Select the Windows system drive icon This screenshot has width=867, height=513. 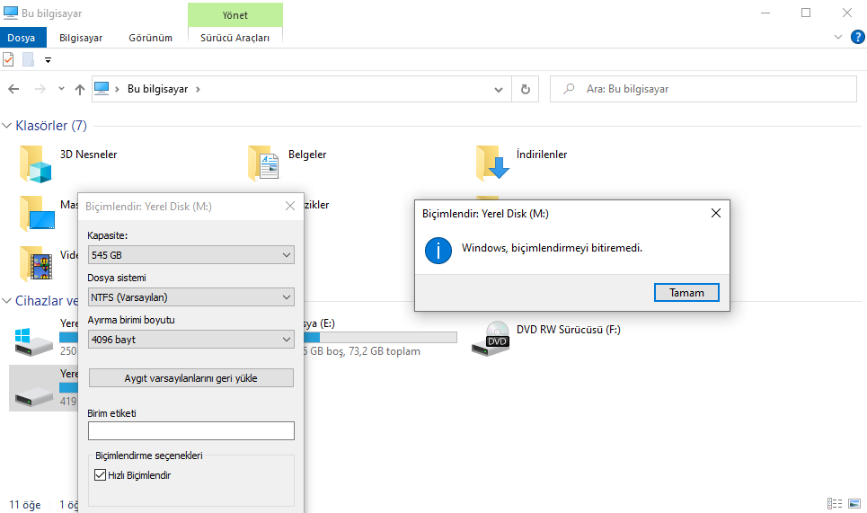tap(34, 342)
